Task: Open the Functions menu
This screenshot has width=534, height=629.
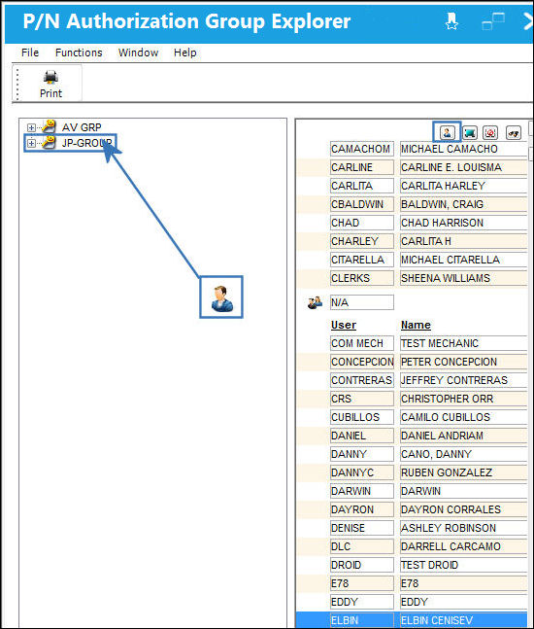Action: tap(79, 52)
